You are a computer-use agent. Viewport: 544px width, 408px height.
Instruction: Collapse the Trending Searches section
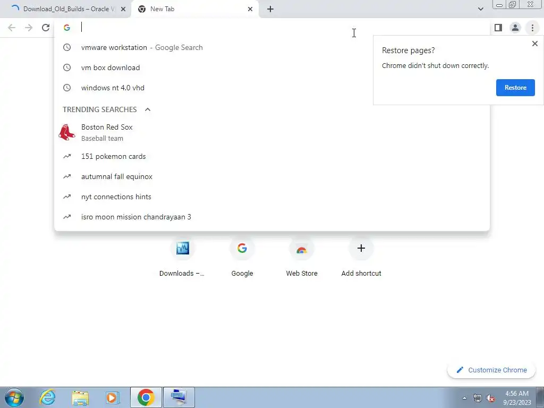148,109
